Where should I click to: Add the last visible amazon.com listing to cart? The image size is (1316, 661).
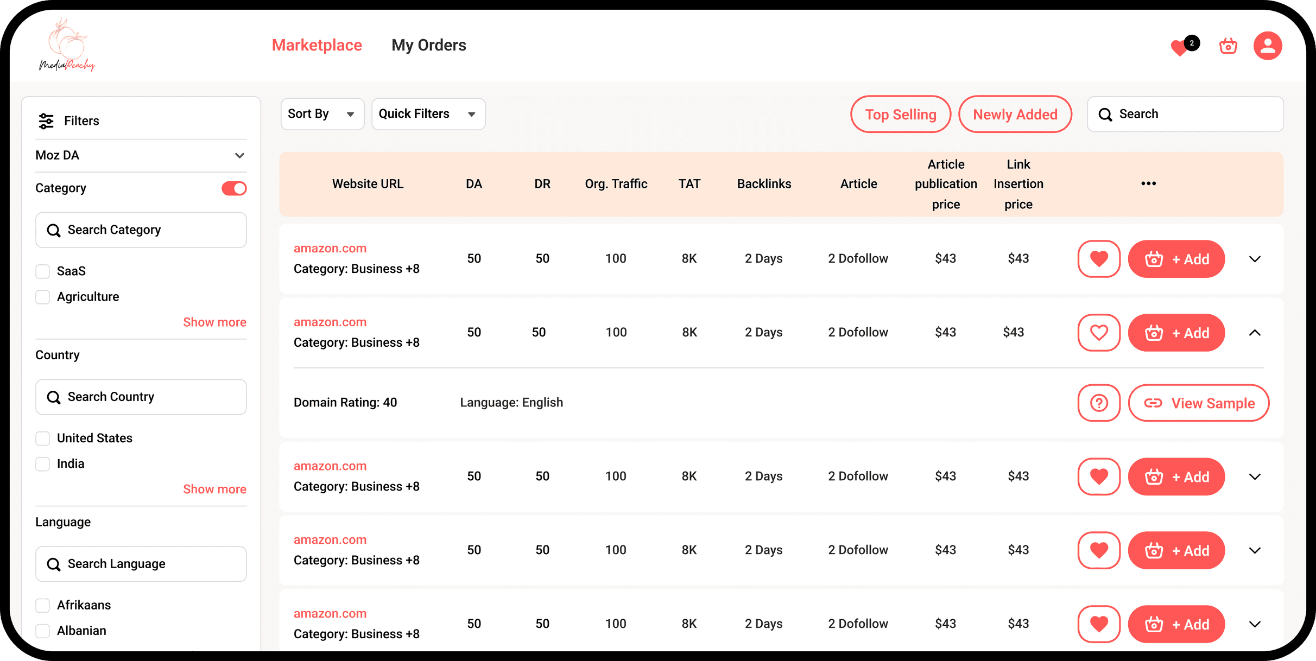(1176, 624)
